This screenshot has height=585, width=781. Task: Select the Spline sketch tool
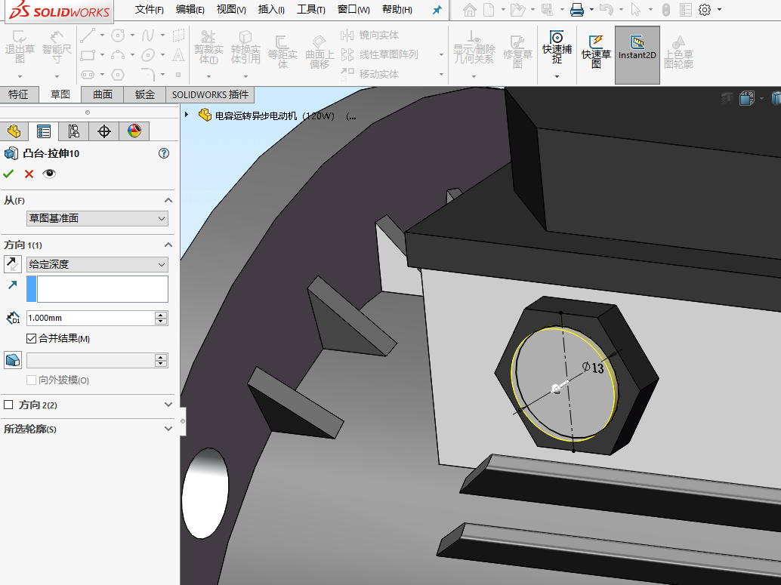pos(148,35)
